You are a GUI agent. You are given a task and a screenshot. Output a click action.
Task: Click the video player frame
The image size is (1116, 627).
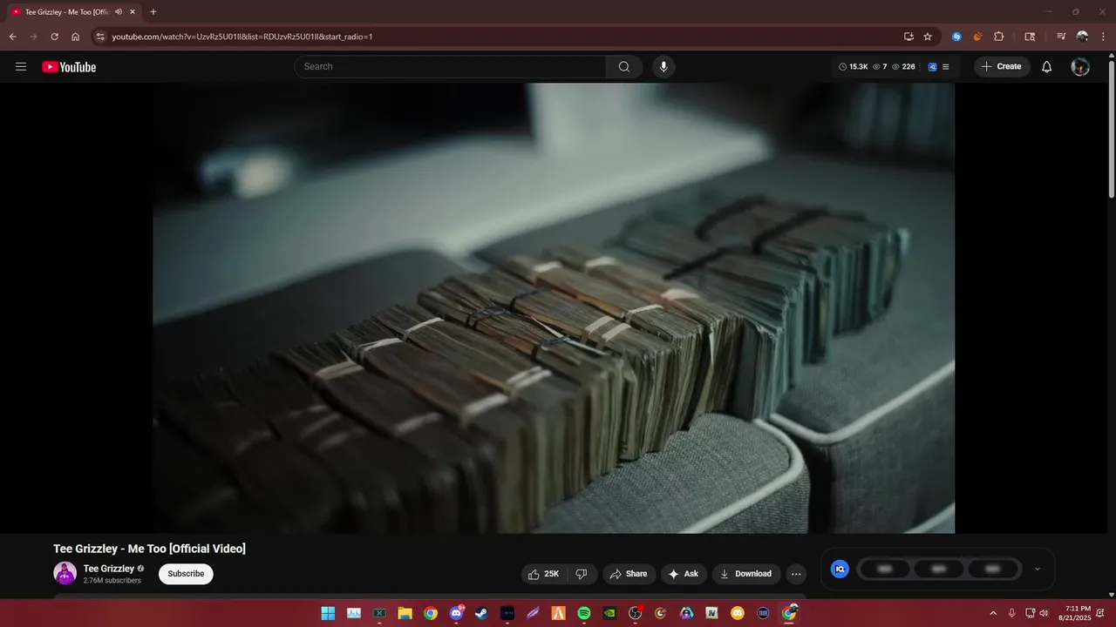554,308
